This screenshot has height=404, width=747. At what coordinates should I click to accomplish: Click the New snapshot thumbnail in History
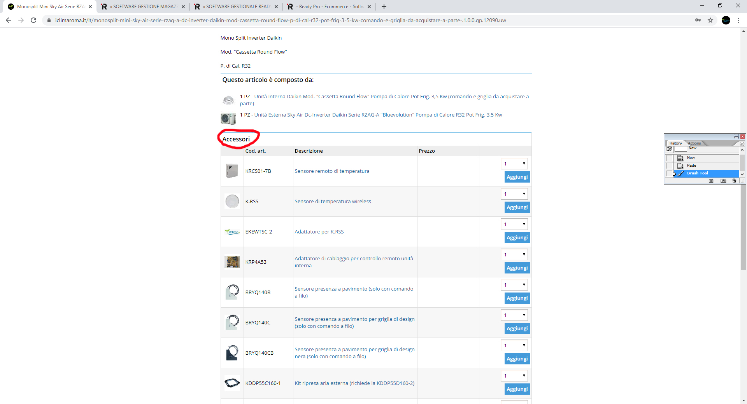[680, 149]
